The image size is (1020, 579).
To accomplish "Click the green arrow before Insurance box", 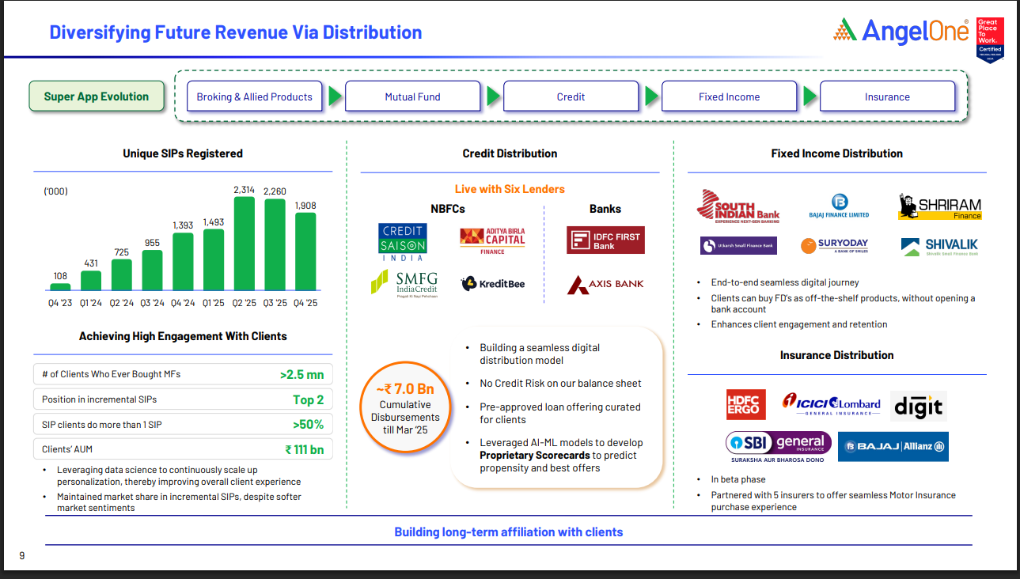I will tap(810, 96).
